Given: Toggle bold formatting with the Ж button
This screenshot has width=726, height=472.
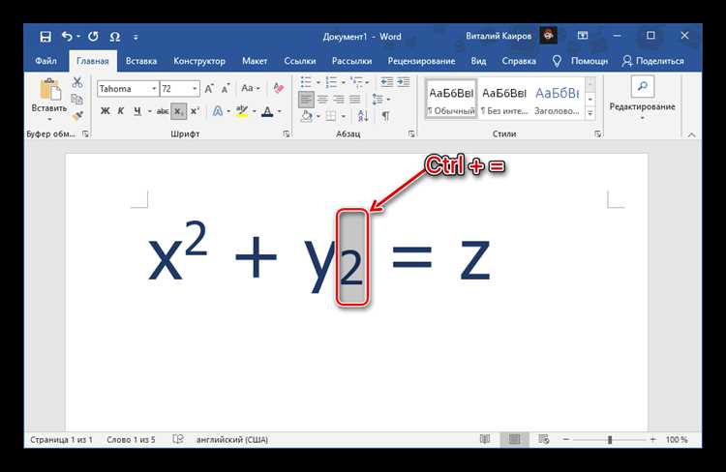Looking at the screenshot, I should [106, 111].
